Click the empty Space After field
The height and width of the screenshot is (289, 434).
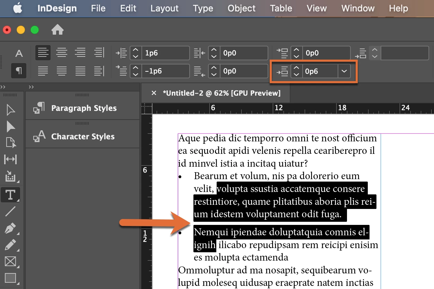pyautogui.click(x=405, y=53)
